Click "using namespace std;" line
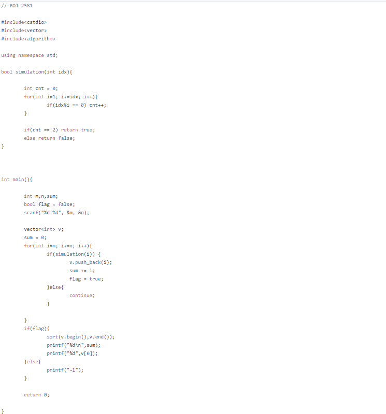Image resolution: width=386 pixels, height=414 pixels. coord(30,55)
